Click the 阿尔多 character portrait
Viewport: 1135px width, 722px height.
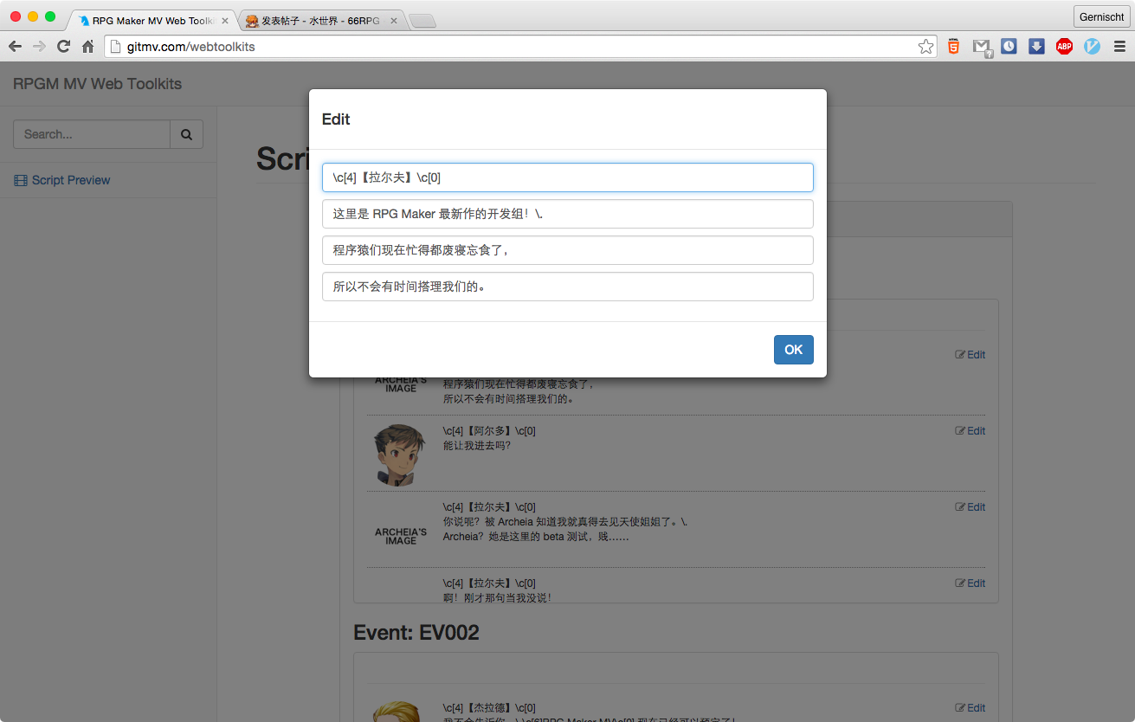[x=400, y=454]
